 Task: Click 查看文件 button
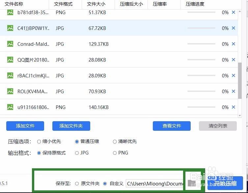pos(172,126)
